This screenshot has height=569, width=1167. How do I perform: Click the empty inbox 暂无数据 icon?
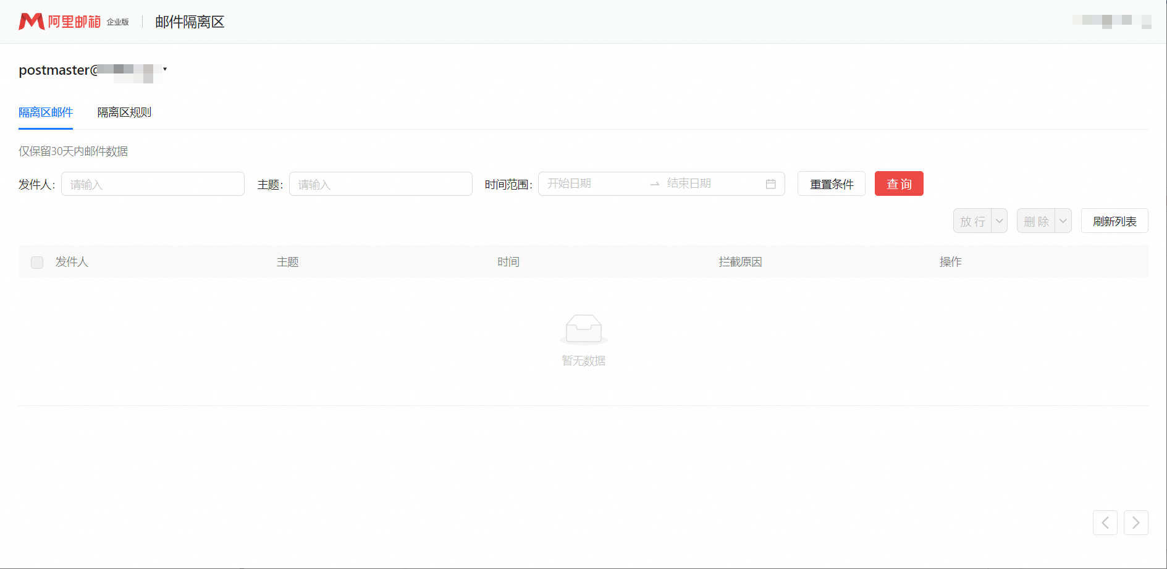583,329
